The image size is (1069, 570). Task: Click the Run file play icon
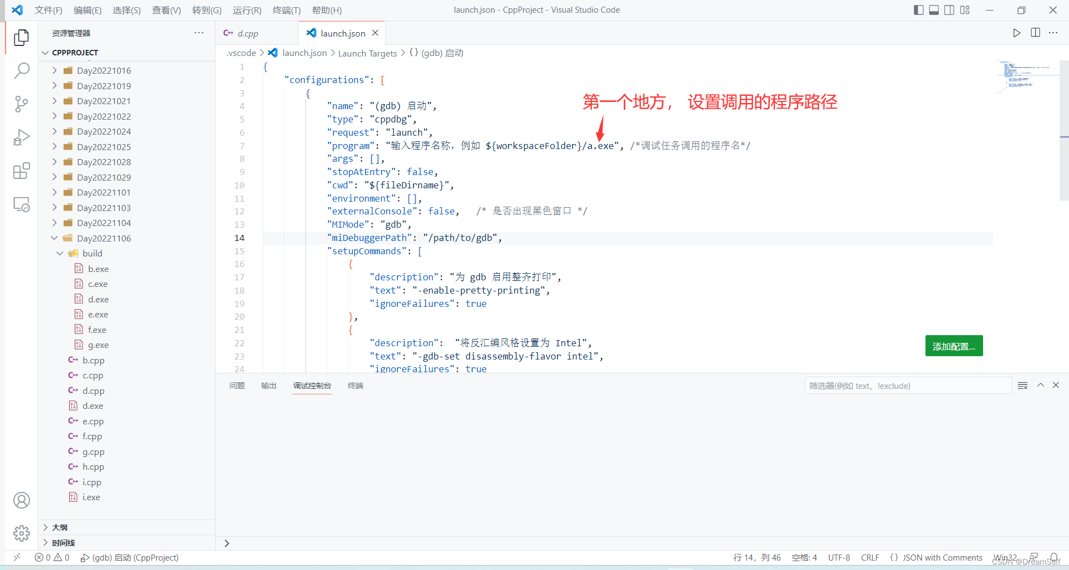coord(1016,33)
